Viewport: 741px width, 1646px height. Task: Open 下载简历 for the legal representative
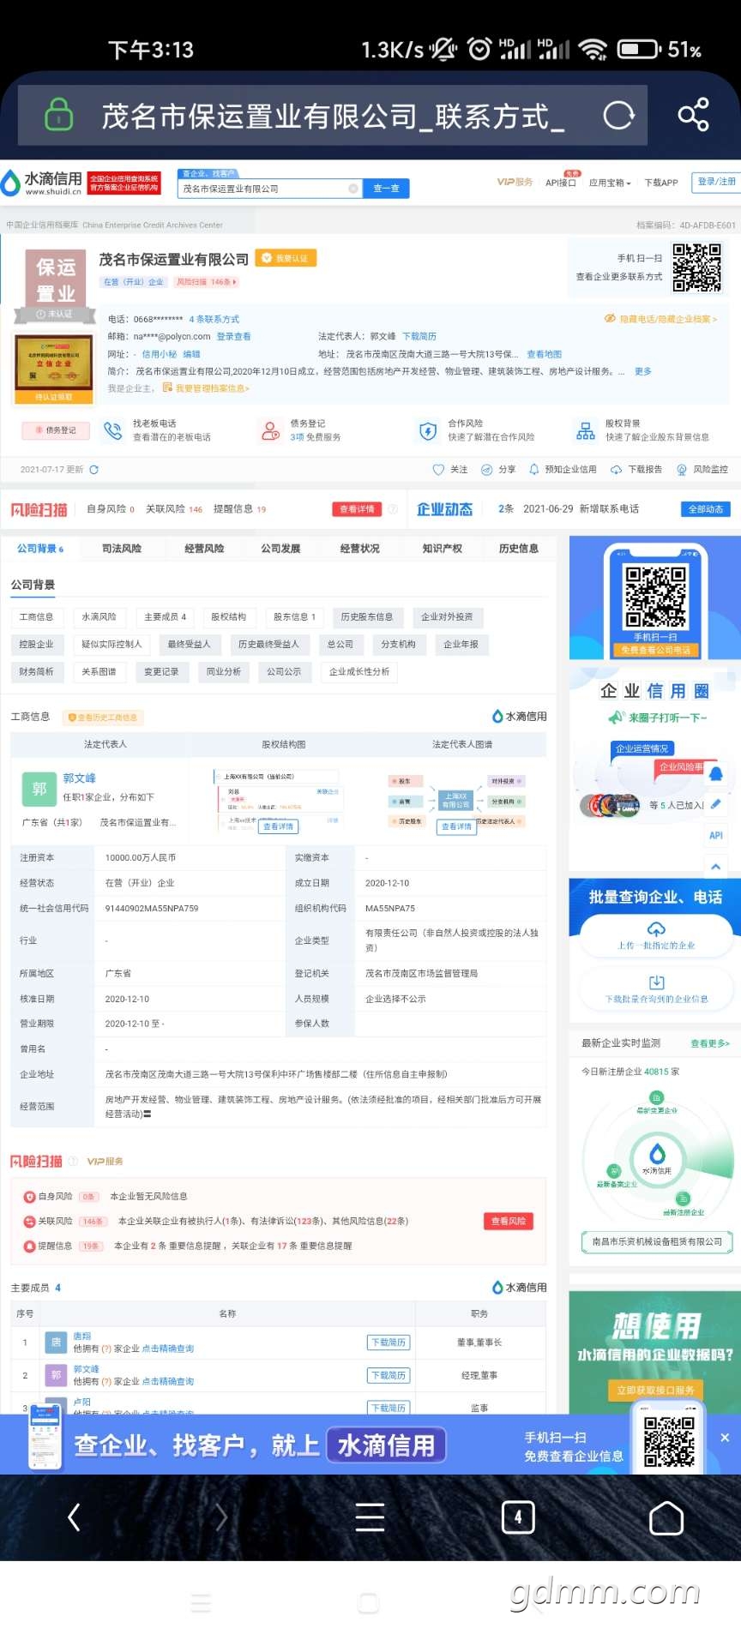click(x=419, y=336)
